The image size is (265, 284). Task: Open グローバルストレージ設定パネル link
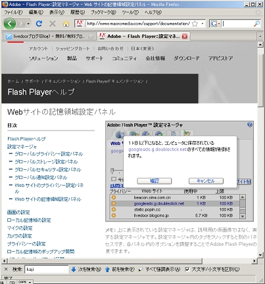pos(46,162)
